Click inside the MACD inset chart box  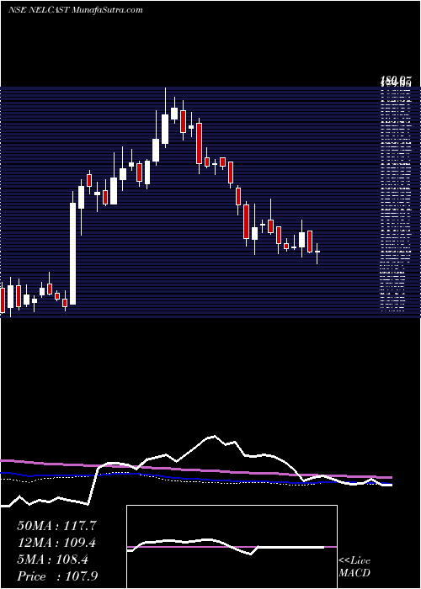[x=232, y=547]
